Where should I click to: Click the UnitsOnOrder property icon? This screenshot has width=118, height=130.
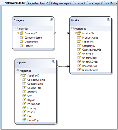coord(79,62)
